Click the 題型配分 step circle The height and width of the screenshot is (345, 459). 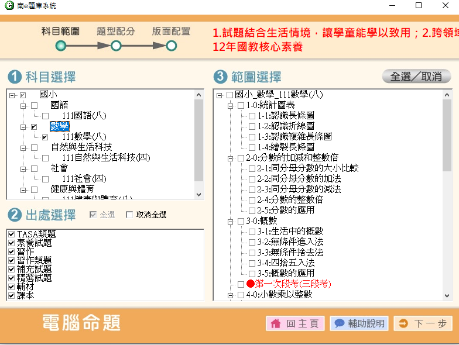click(116, 46)
